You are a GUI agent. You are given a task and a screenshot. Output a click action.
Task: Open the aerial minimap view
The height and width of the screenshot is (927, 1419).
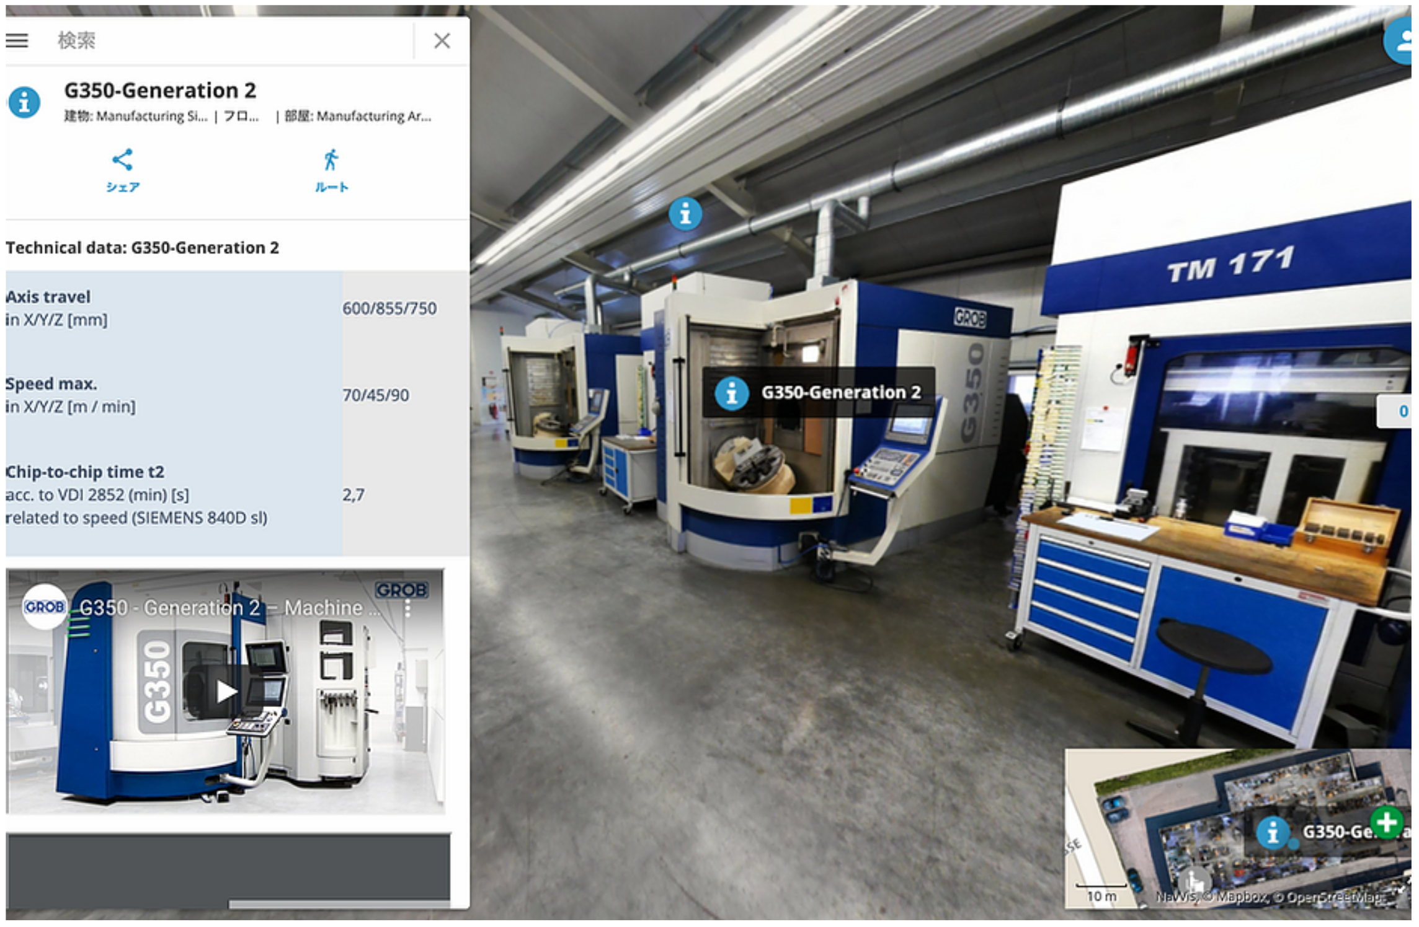[1238, 828]
